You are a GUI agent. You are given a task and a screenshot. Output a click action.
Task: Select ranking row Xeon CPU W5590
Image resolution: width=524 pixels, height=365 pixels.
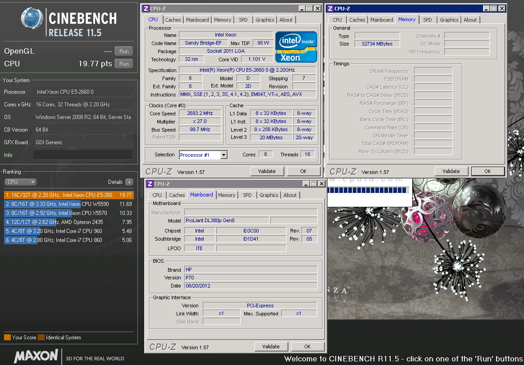(69, 204)
